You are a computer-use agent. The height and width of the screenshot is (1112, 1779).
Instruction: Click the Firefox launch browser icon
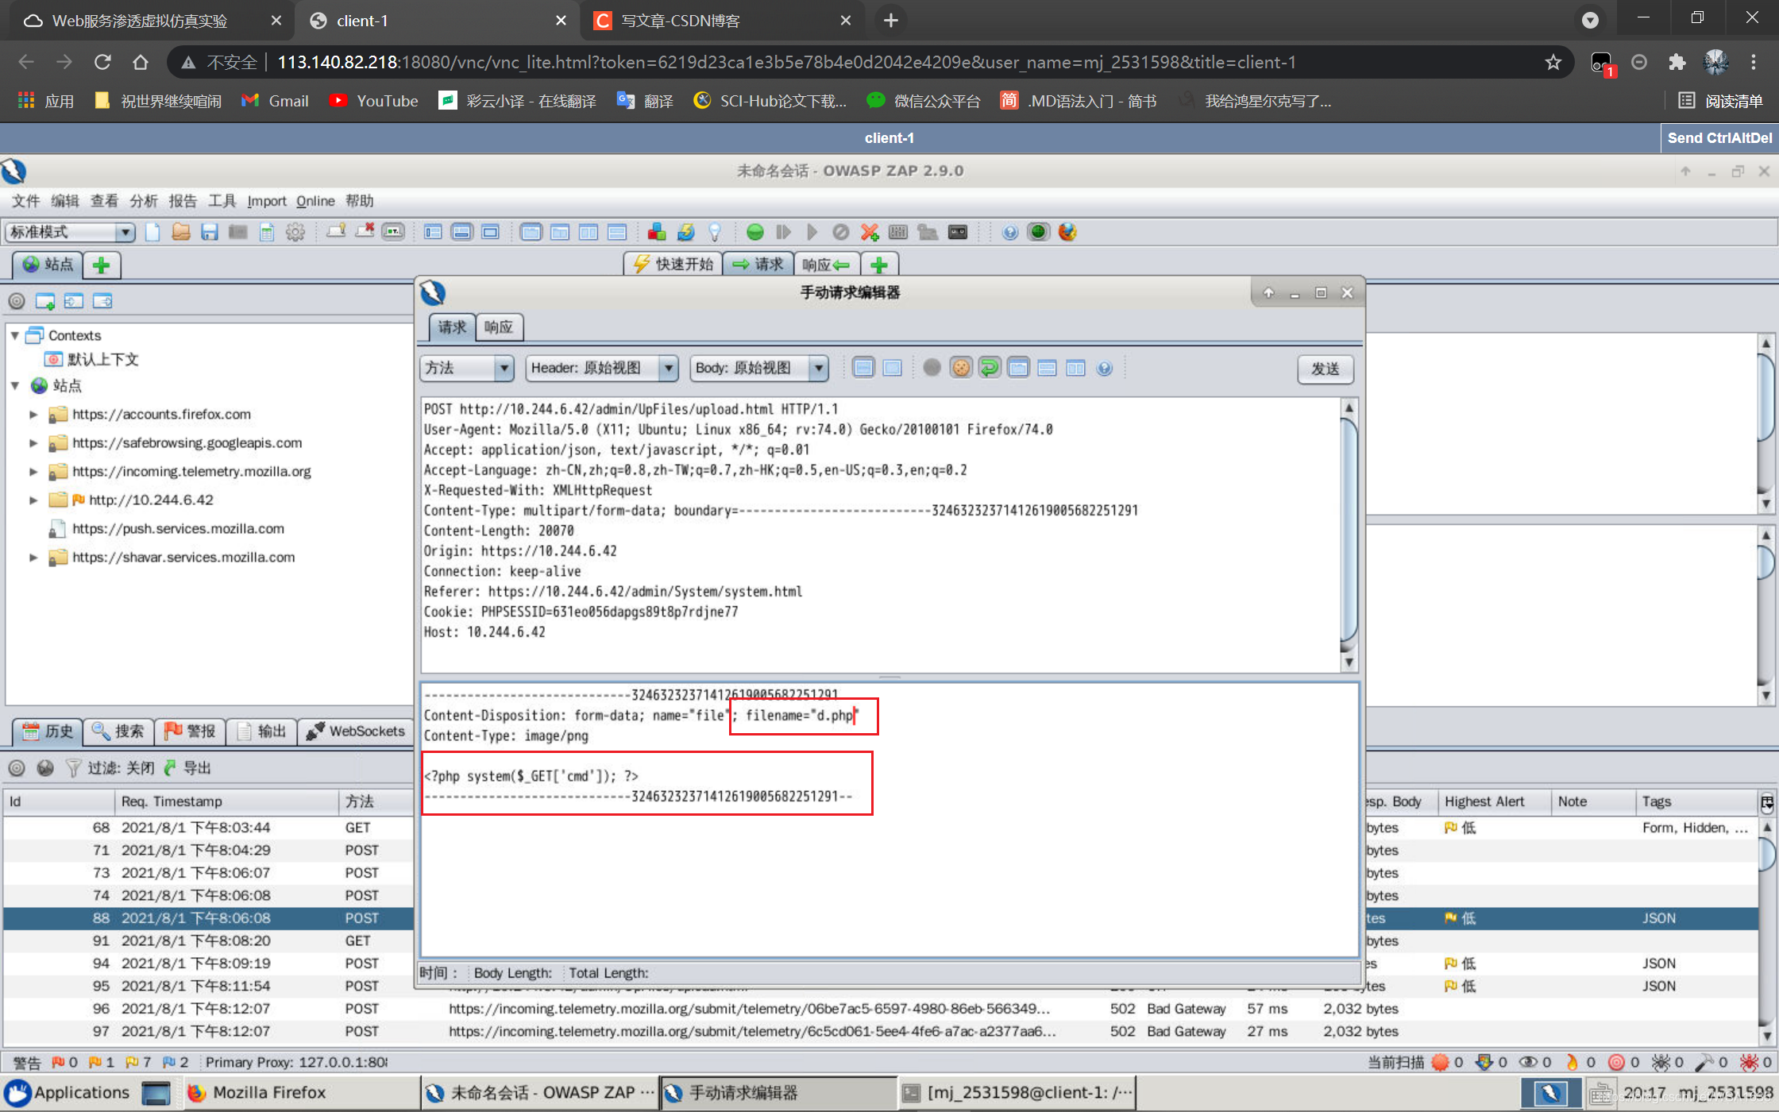pyautogui.click(x=1067, y=232)
